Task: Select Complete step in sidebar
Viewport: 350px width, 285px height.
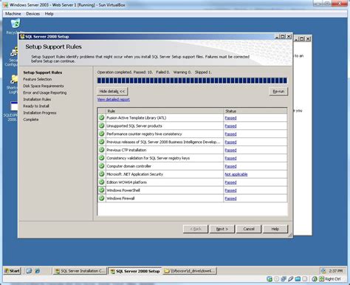Action: pyautogui.click(x=31, y=120)
